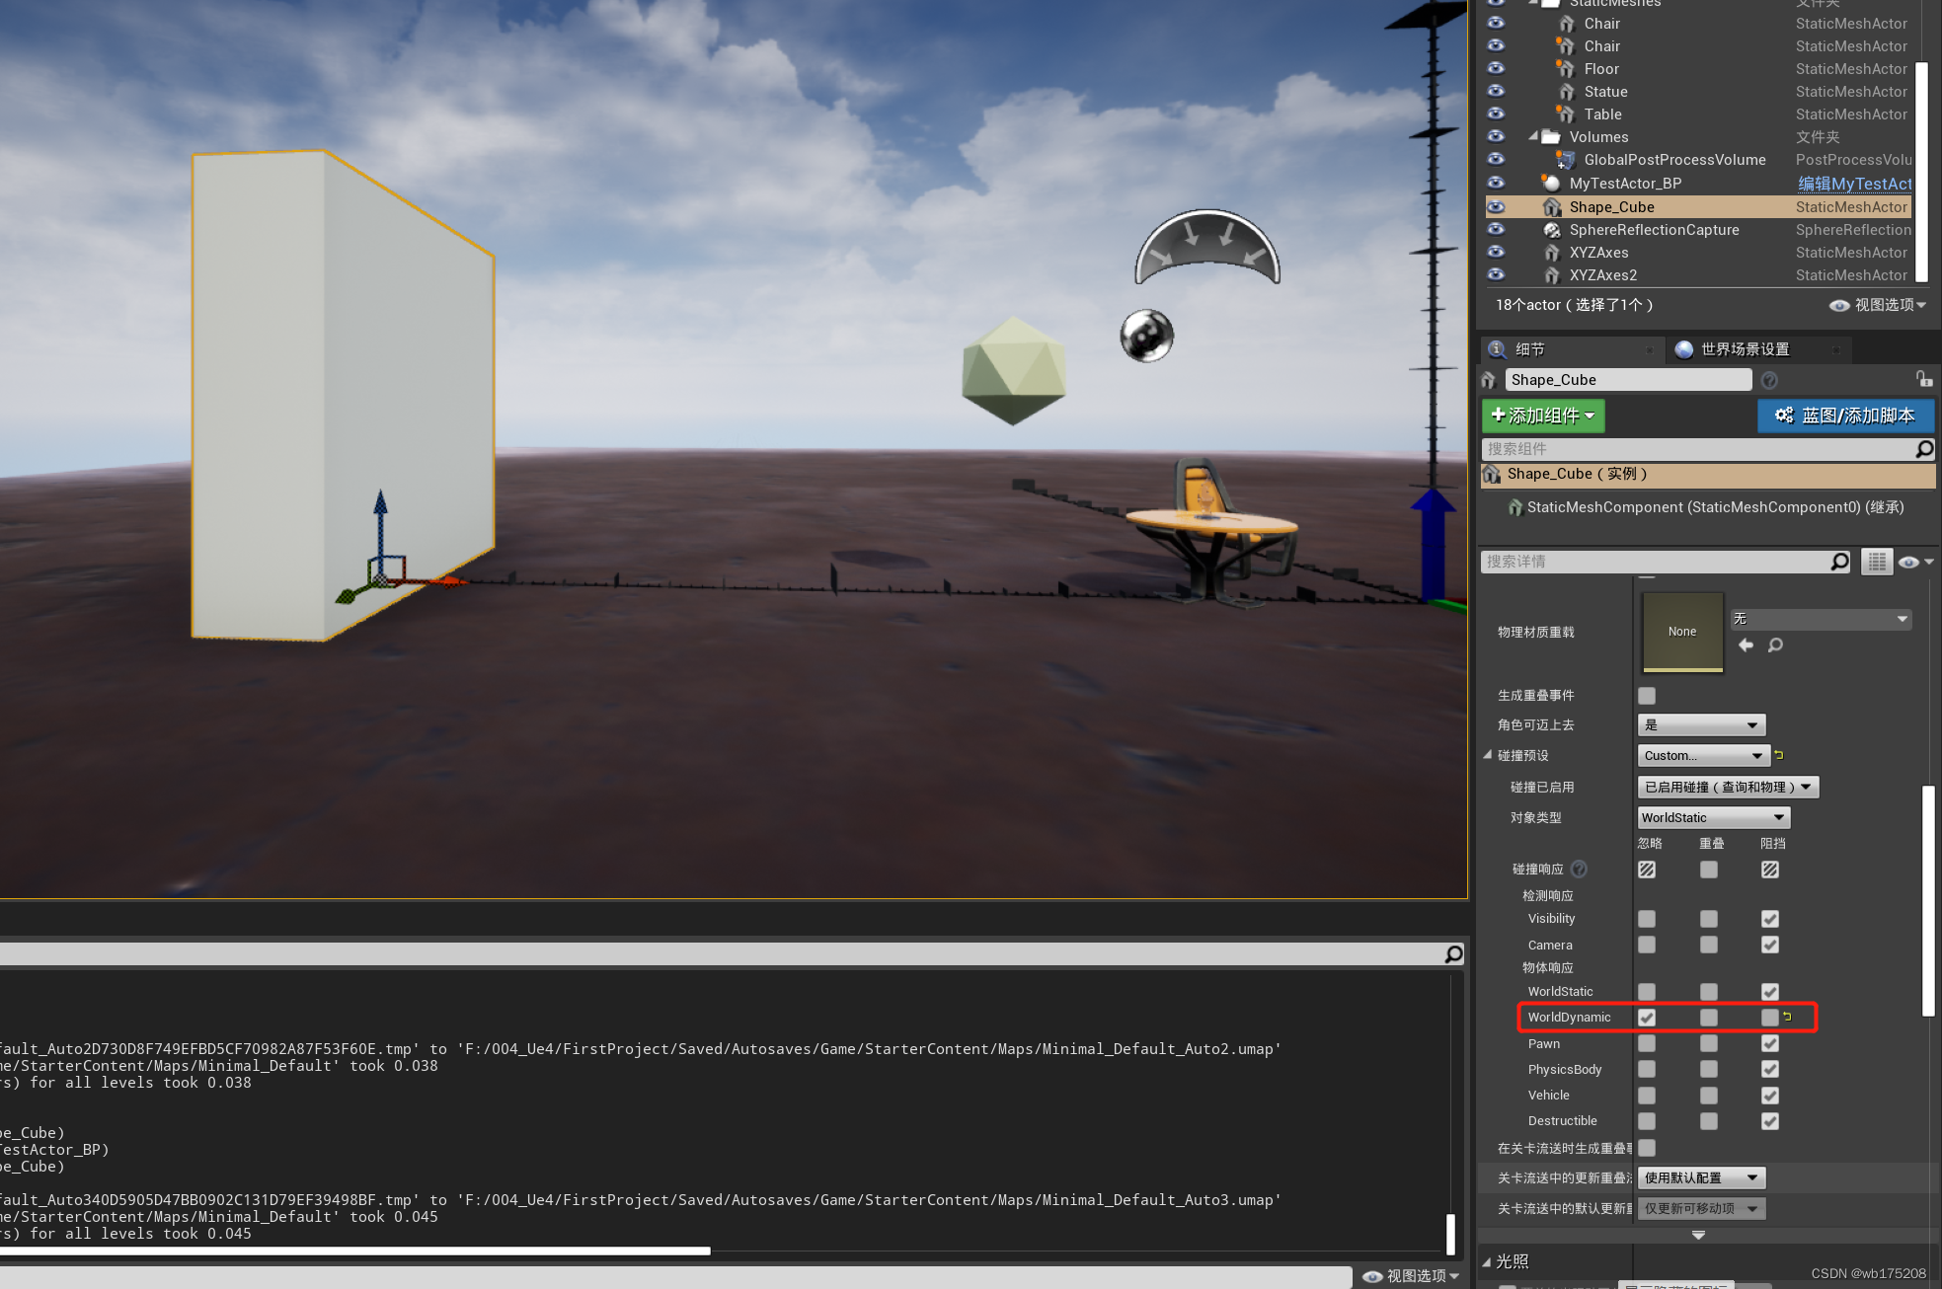Screen dimensions: 1942x1289
Task: Click the None physical material thumbnail
Action: click(x=1682, y=632)
